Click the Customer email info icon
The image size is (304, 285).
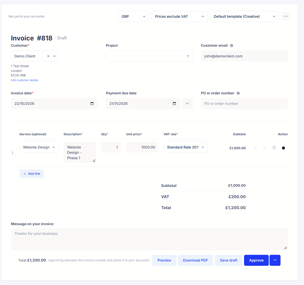click(x=232, y=45)
